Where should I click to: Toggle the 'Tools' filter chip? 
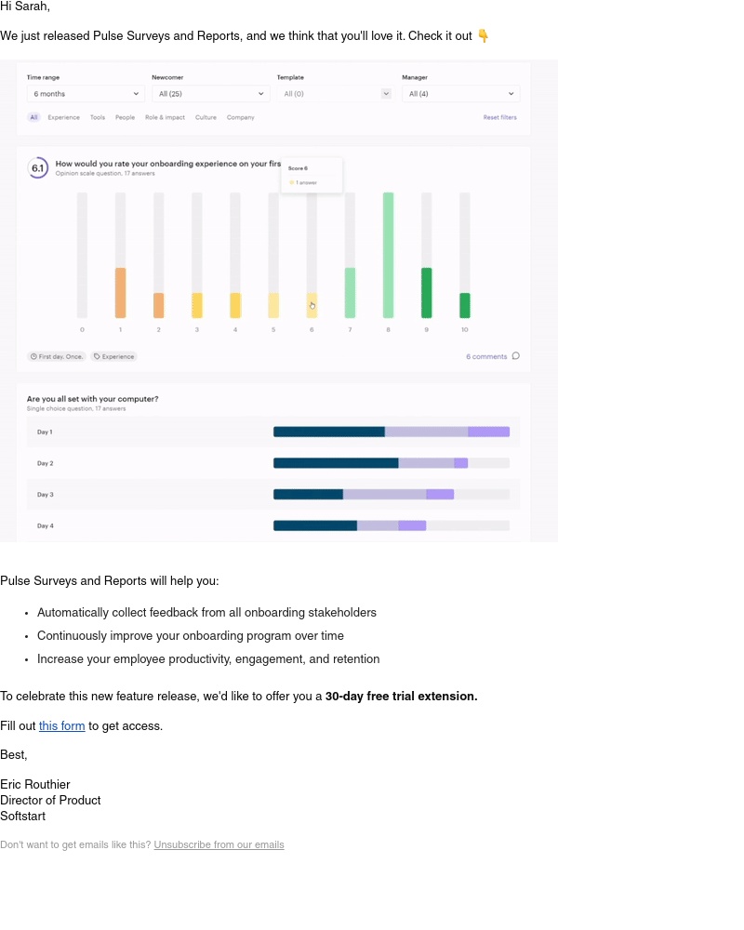tap(97, 117)
